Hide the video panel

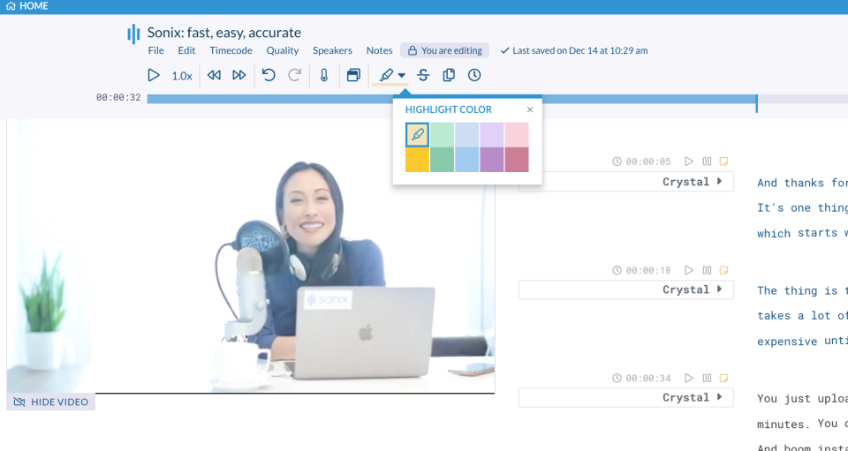click(51, 402)
